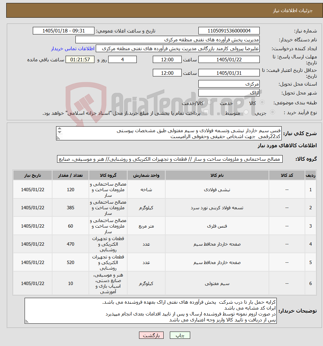Click the need description scroll-down arrow
The height and width of the screenshot is (346, 323).
(x=59, y=132)
